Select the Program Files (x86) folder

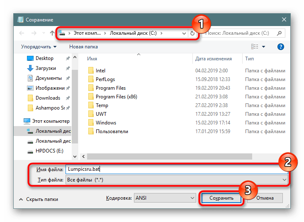tap(116, 97)
